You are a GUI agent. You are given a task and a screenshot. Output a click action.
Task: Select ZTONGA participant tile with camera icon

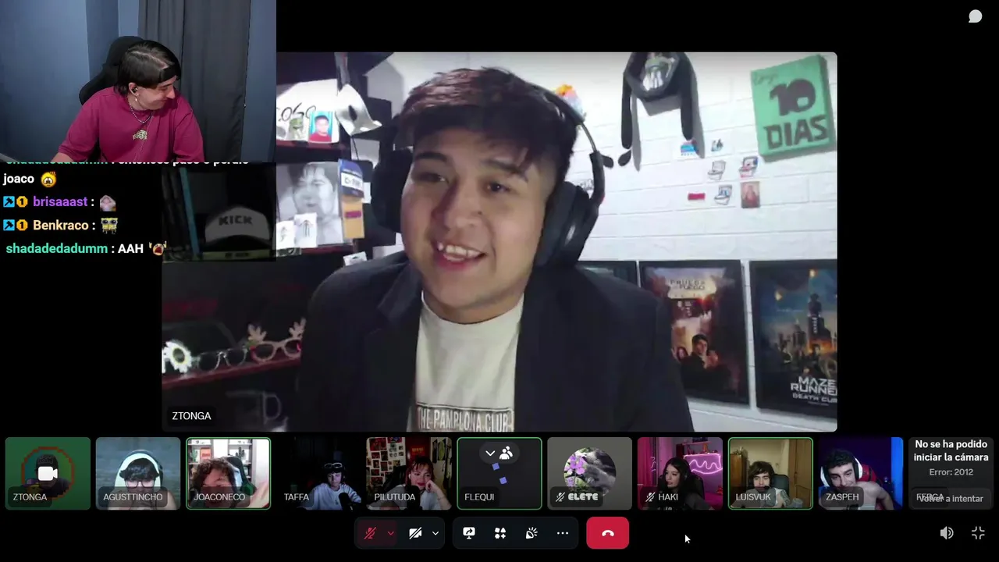[48, 473]
